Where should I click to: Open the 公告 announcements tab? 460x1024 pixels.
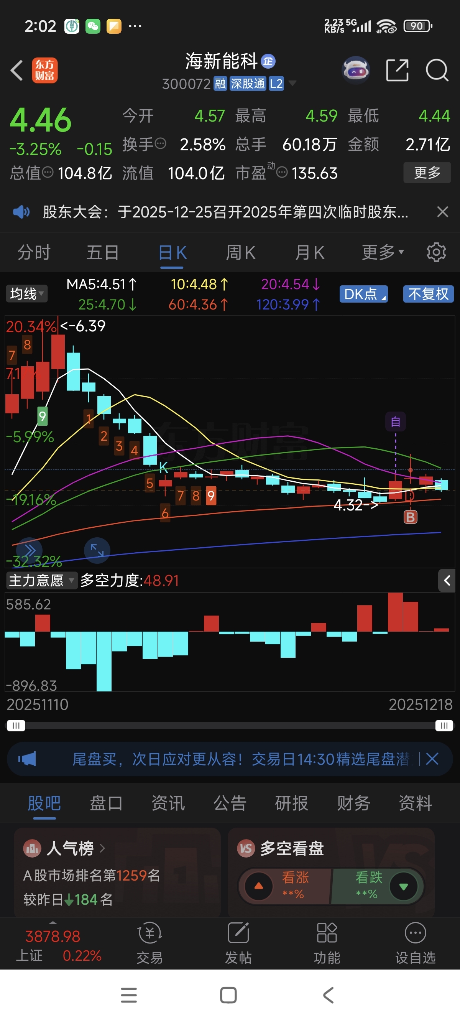230,803
